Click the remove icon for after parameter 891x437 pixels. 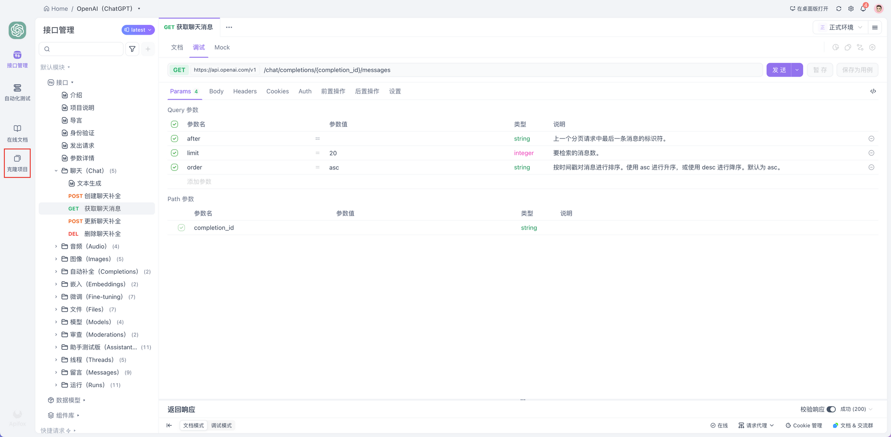coord(871,139)
